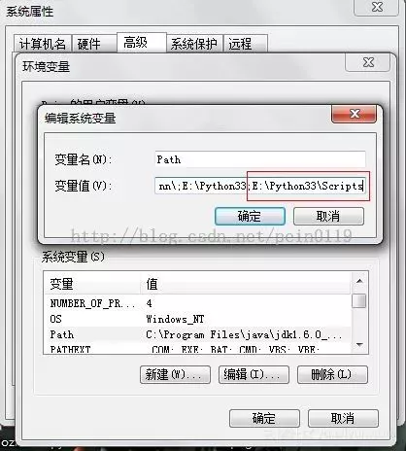Viewport: 406px width, 451px height.
Task: Click the 新建(W)... button
Action: (175, 375)
